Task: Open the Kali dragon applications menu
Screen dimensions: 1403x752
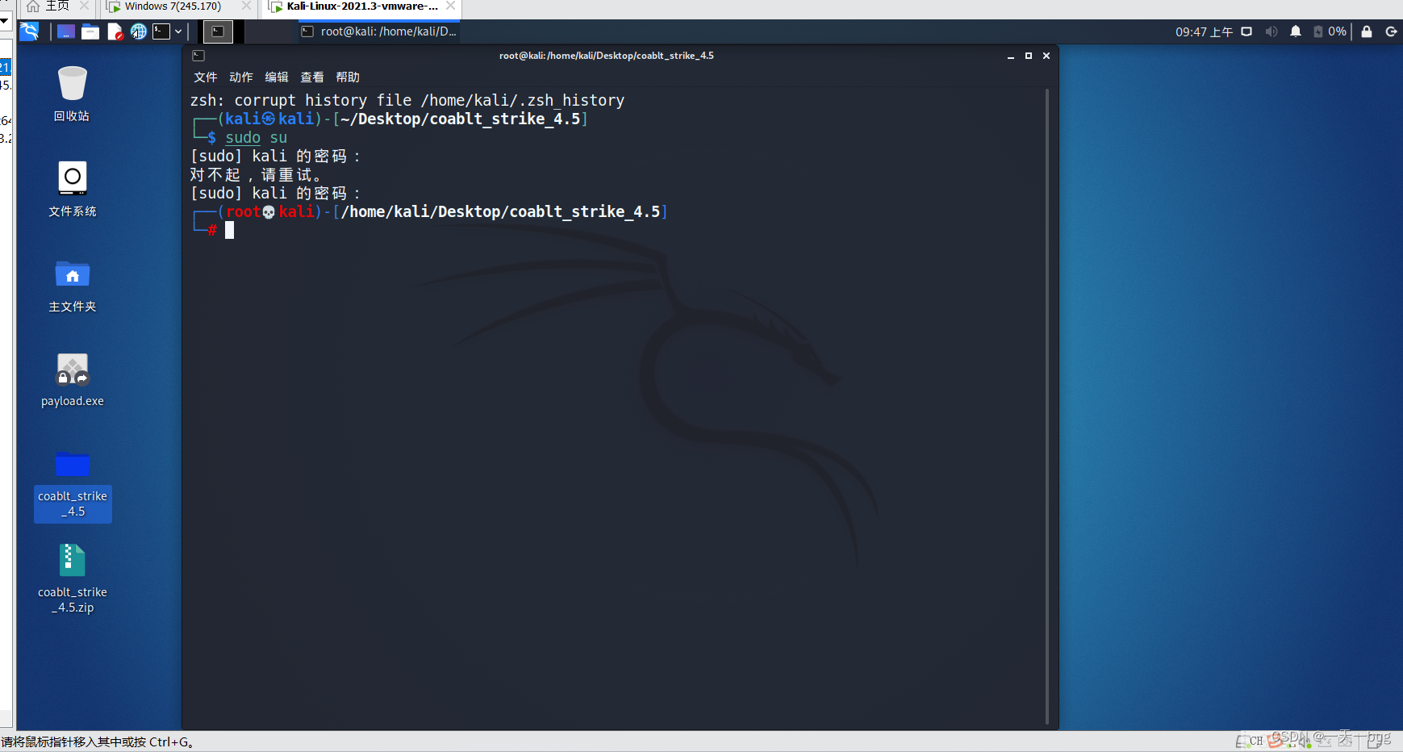Action: click(x=29, y=31)
